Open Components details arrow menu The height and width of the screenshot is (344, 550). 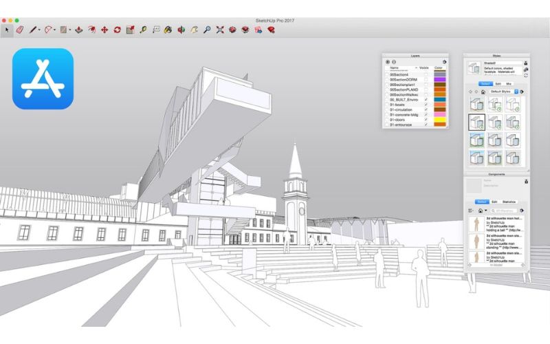pyautogui.click(x=522, y=211)
